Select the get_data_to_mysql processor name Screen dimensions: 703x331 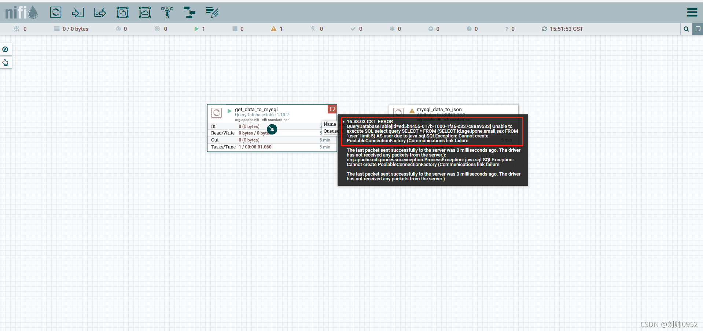[256, 109]
